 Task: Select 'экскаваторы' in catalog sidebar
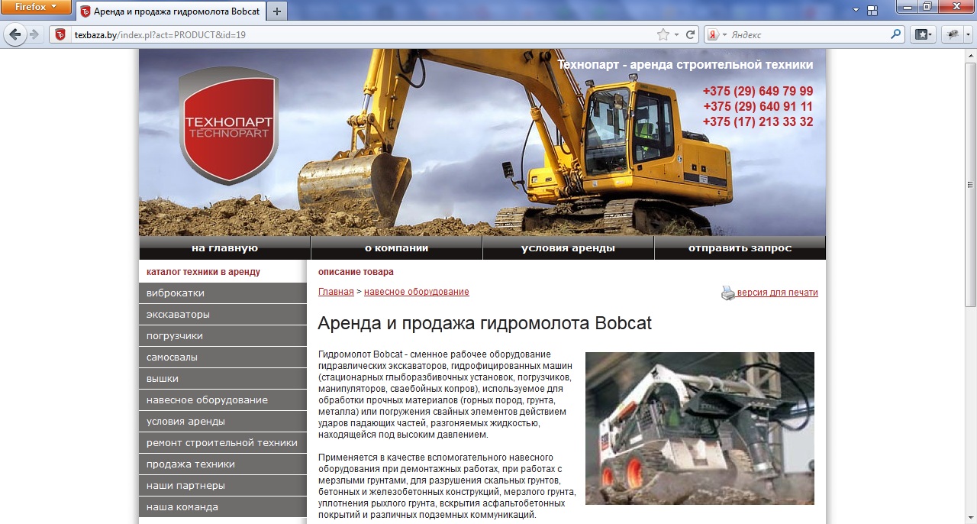[x=223, y=315]
